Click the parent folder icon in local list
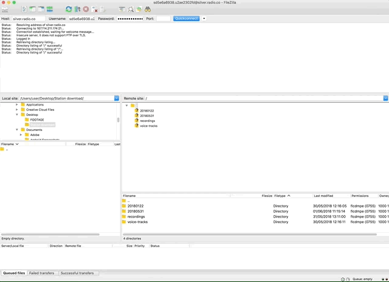 [x=2, y=149]
